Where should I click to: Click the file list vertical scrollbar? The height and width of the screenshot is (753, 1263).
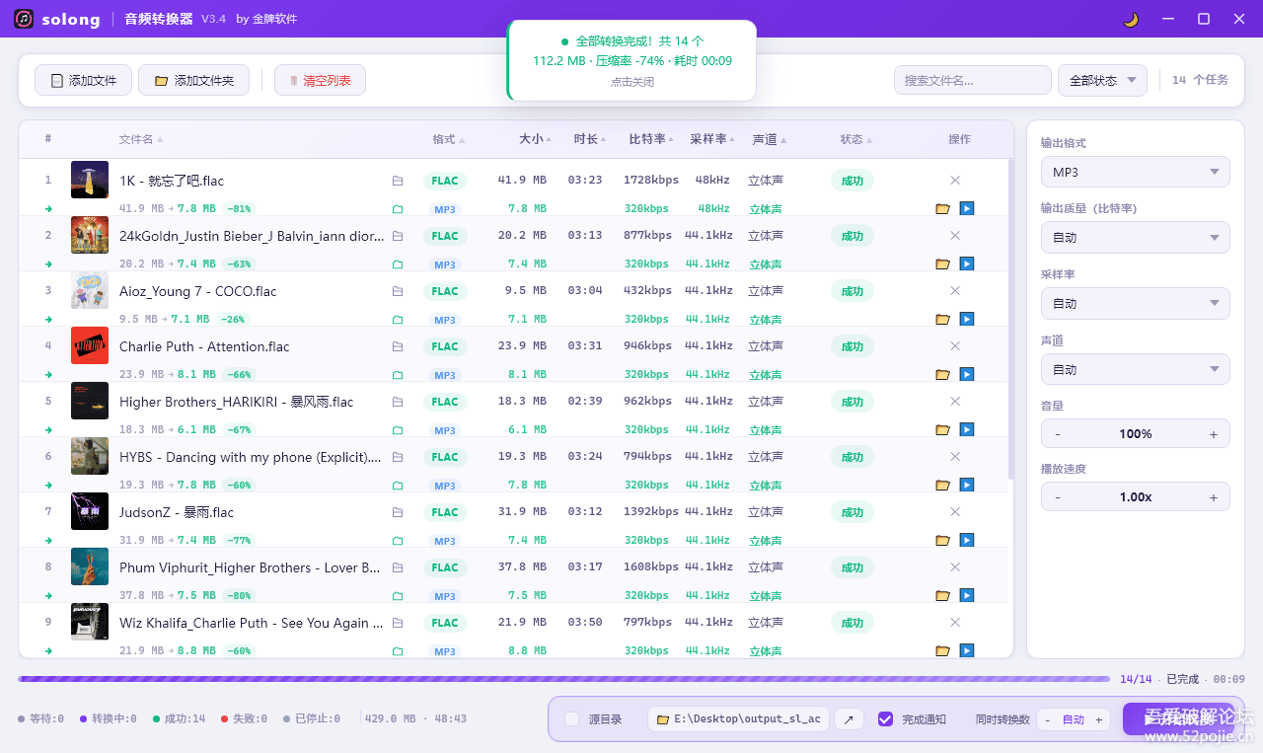(x=1010, y=318)
